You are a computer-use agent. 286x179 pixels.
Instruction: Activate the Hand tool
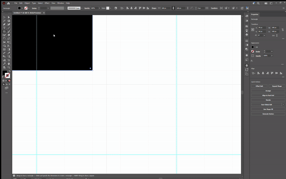tap(9, 64)
